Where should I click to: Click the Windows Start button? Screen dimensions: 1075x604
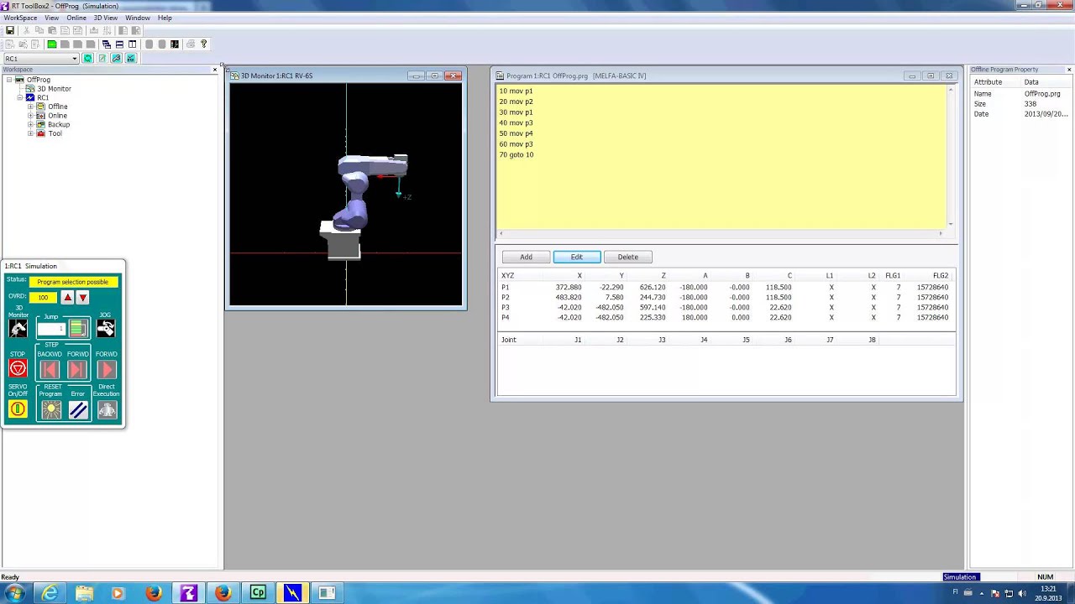point(15,593)
